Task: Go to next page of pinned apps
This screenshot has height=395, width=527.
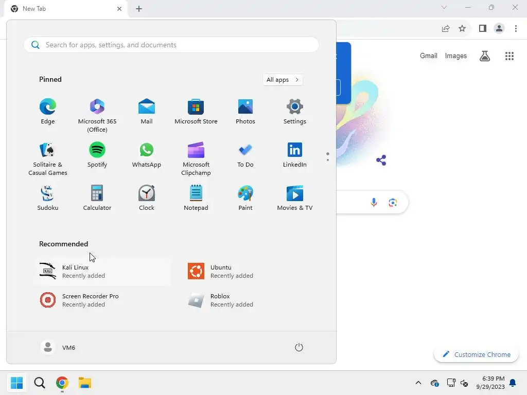Action: 328,160
